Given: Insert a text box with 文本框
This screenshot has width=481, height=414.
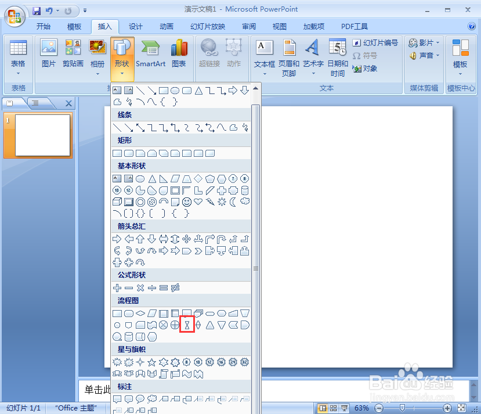Looking at the screenshot, I should [x=265, y=57].
